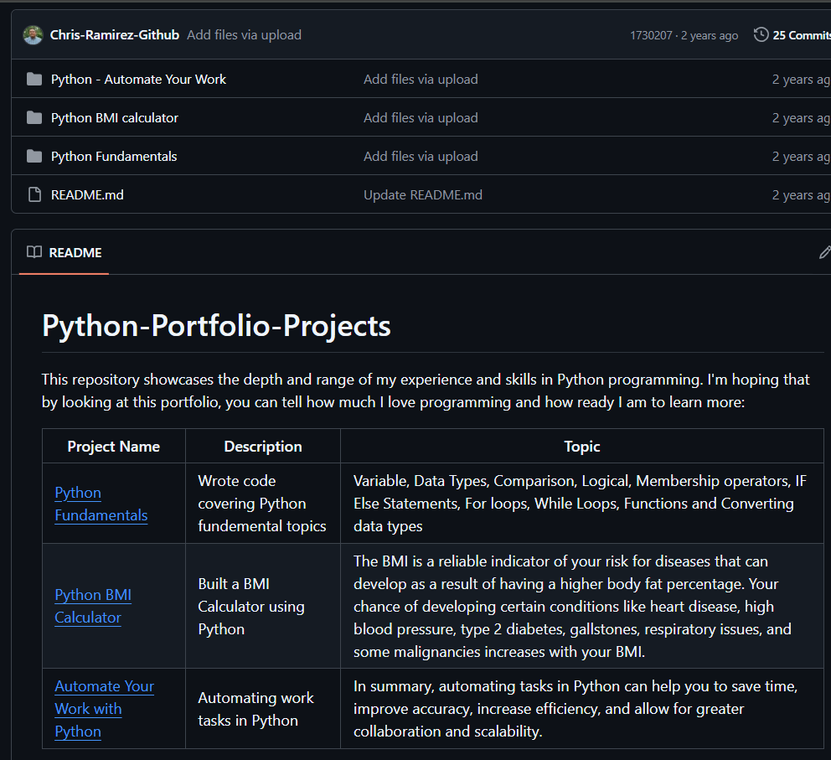
Task: Follow Python BMI Calculator table link
Action: pos(92,606)
